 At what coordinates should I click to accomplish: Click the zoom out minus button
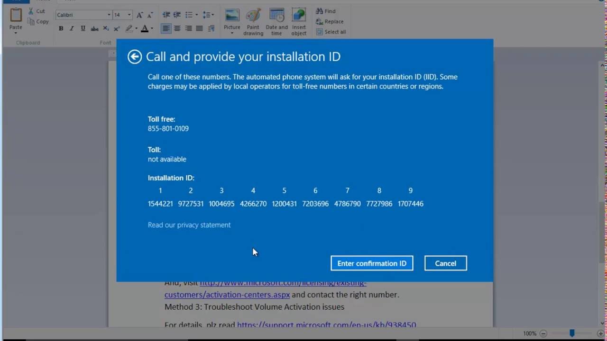[543, 333]
